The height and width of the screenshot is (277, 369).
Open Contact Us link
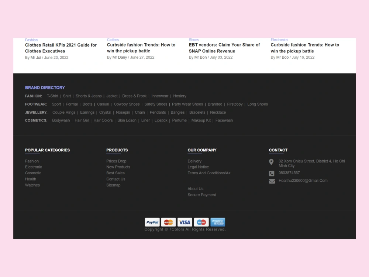pyautogui.click(x=115, y=179)
